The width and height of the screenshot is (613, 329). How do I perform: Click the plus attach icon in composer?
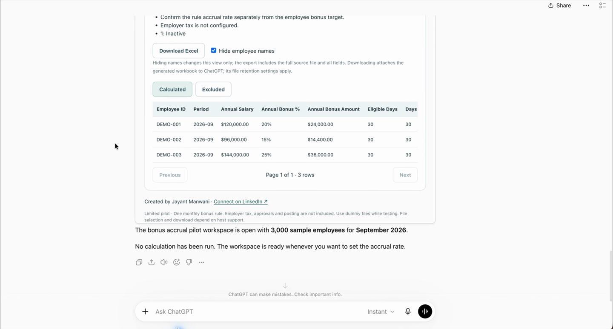pos(145,312)
